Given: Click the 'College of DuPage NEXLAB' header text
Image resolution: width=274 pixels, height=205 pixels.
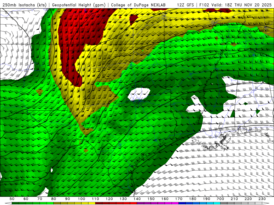Looking at the screenshot, I should [x=138, y=5].
